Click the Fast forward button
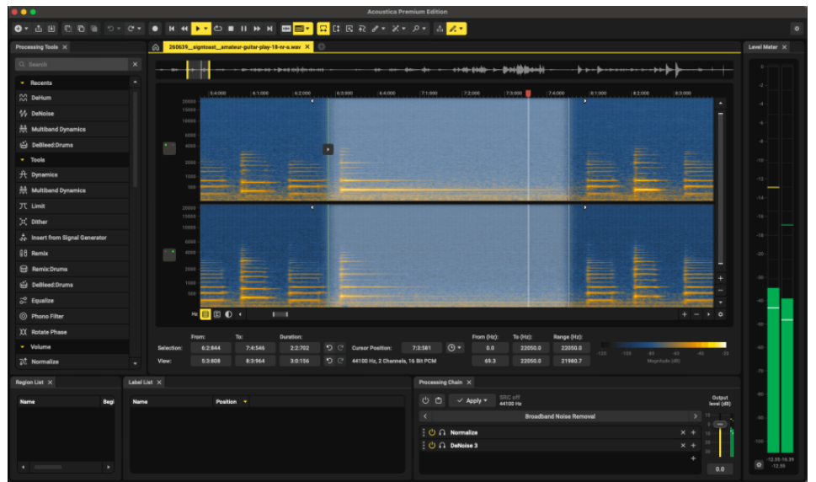This screenshot has width=816, height=482. pyautogui.click(x=257, y=29)
